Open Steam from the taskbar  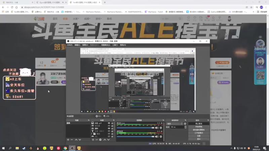[24, 148]
